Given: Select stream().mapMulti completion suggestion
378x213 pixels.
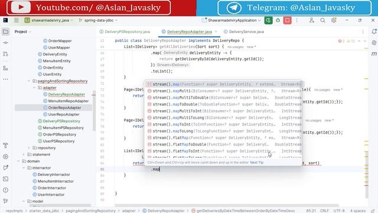Looking at the screenshot, I should coord(223,91).
